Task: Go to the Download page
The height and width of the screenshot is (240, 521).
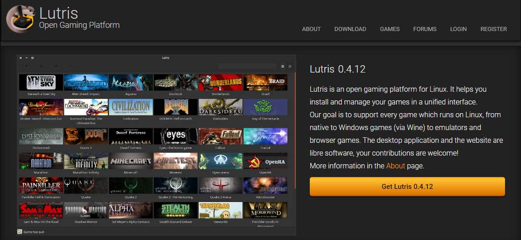Action: [350, 29]
